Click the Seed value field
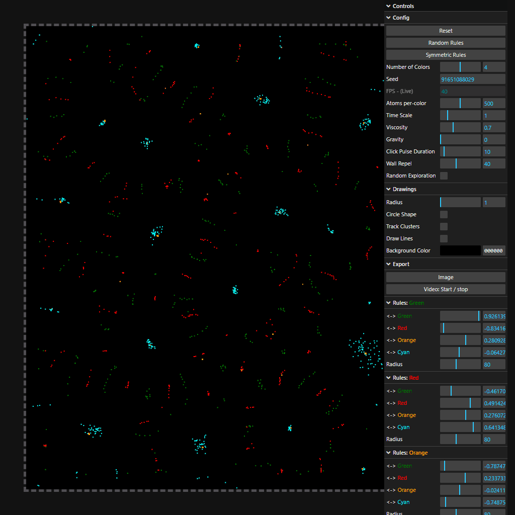This screenshot has height=515, width=515. tap(473, 79)
